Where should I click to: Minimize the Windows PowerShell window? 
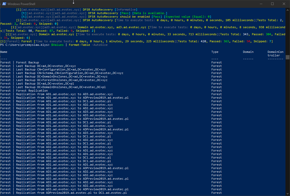coord(261,4)
